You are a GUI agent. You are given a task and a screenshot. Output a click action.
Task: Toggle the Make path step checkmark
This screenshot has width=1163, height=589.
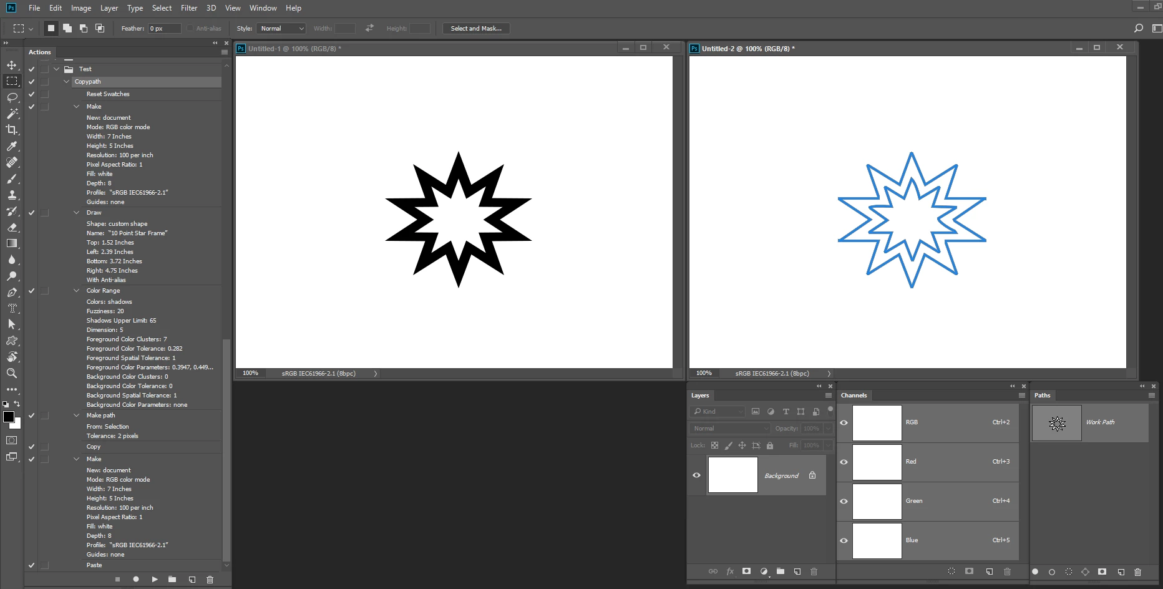pos(31,416)
